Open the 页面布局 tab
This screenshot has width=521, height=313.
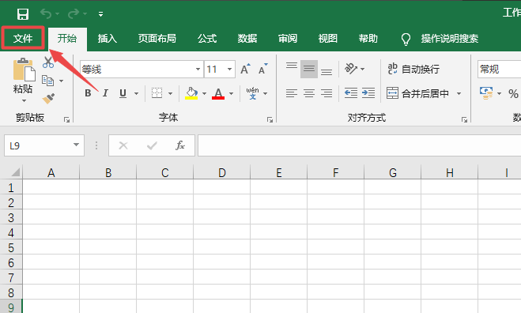point(157,39)
